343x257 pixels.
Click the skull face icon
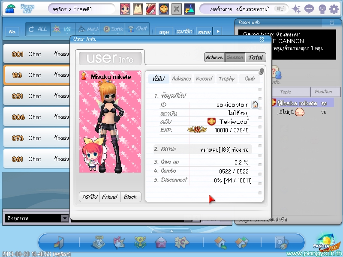click(322, 9)
